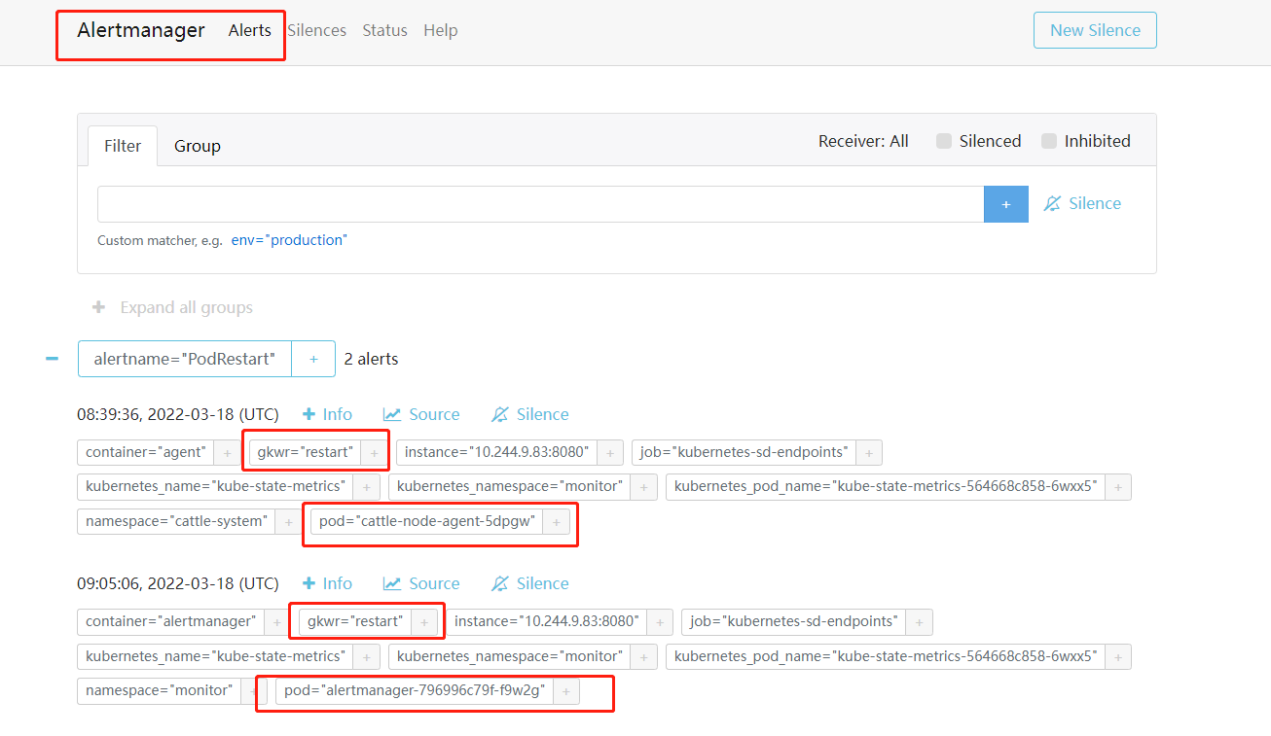This screenshot has width=1271, height=736.
Task: Click plus next to job label in 09:05:06 alert
Action: click(919, 621)
